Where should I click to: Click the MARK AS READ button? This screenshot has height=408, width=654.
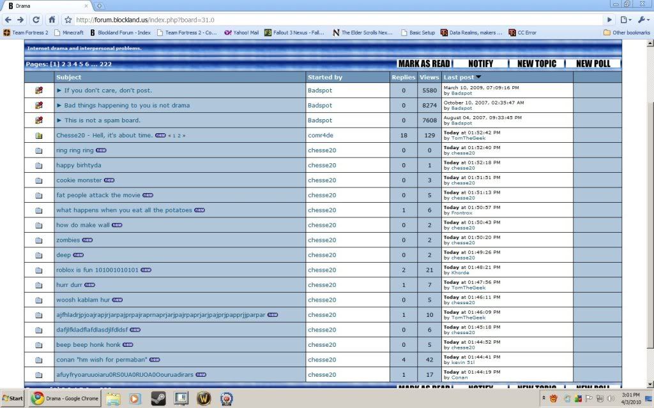[x=424, y=64]
